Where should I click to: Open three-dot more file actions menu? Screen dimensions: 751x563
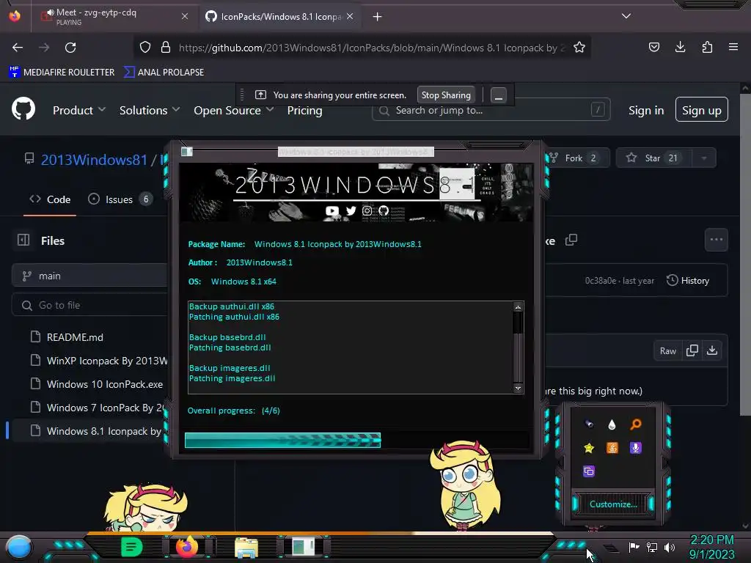pos(717,240)
